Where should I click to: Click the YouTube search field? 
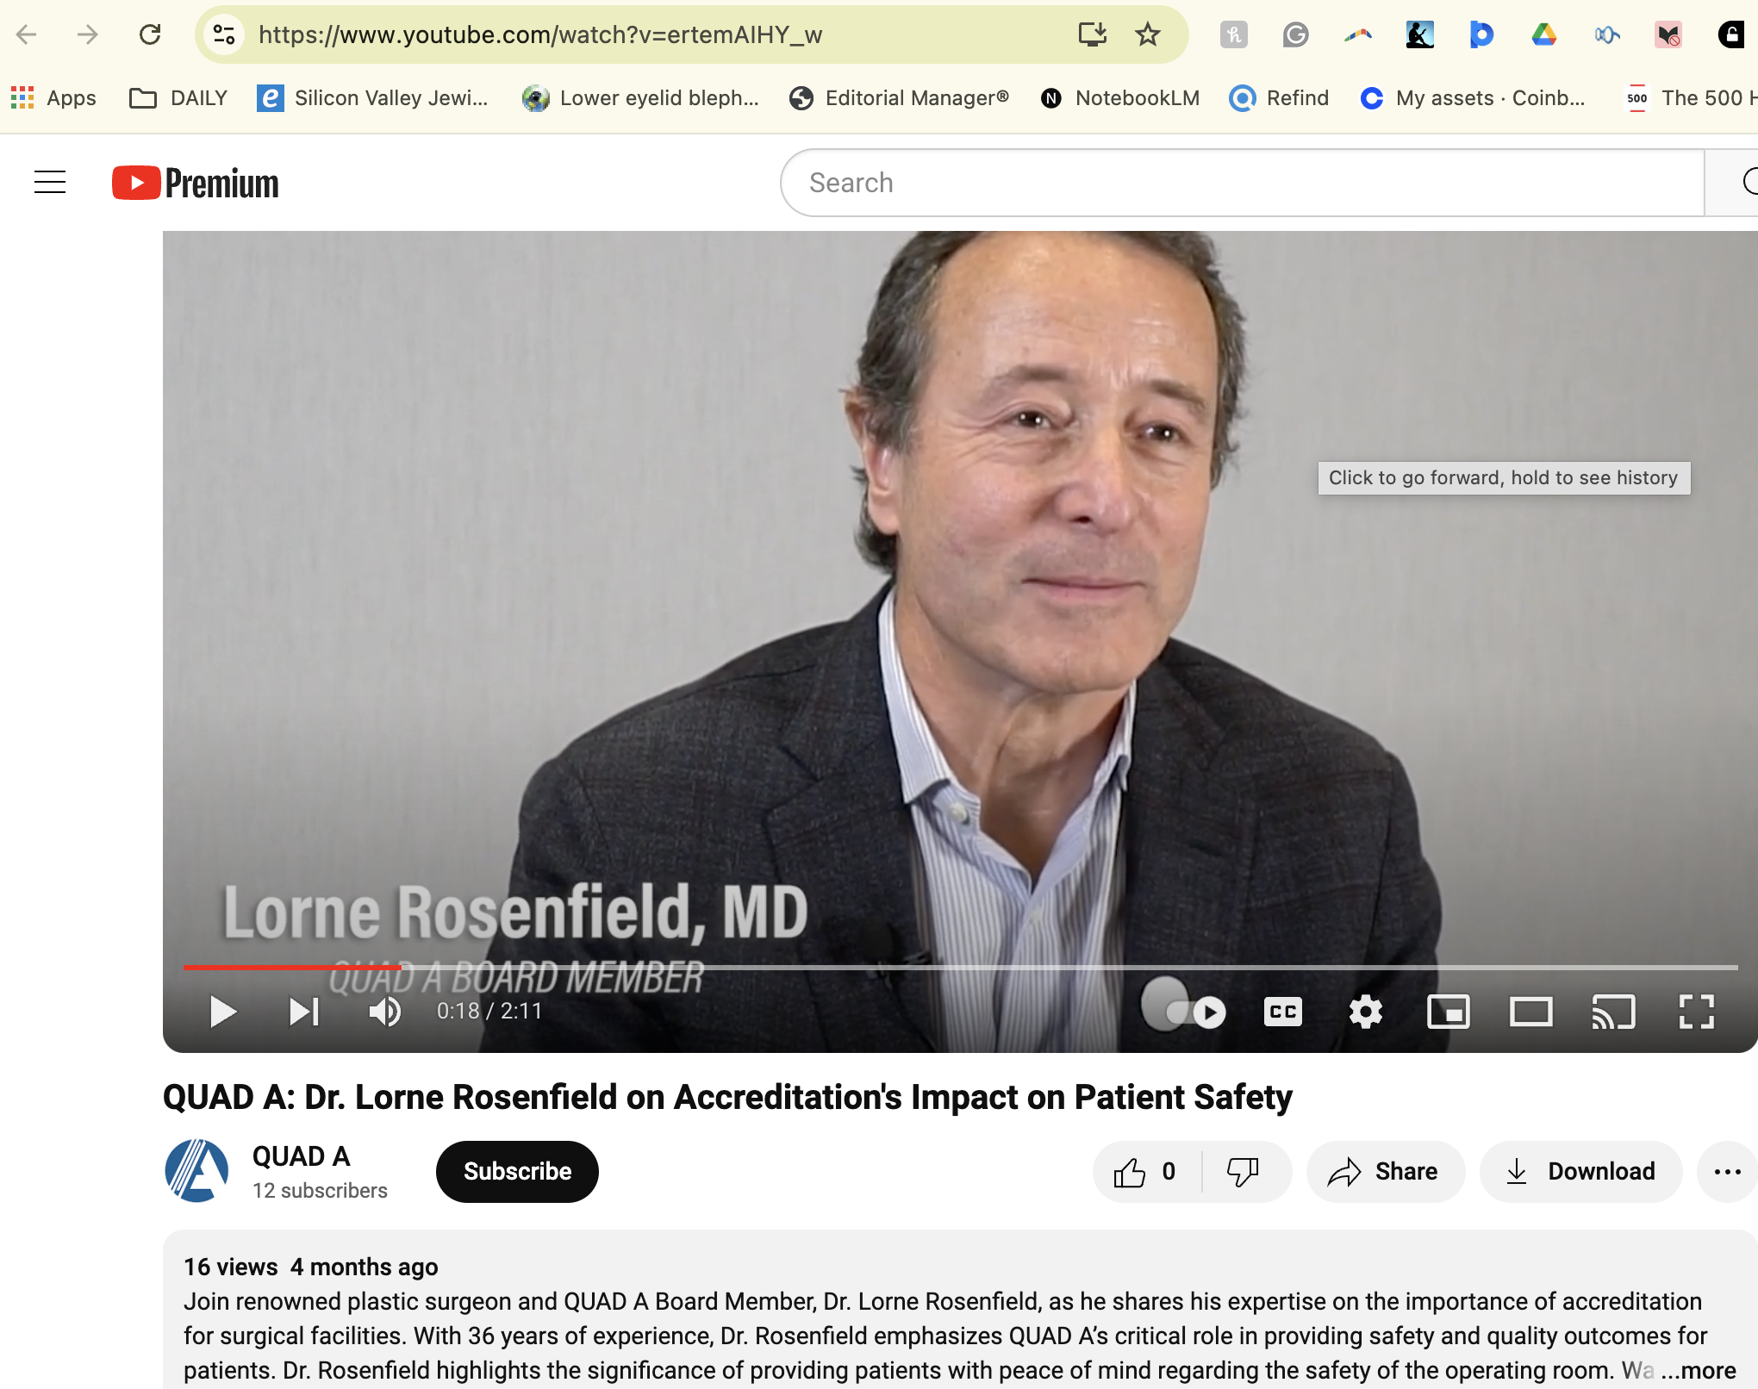pyautogui.click(x=1241, y=183)
